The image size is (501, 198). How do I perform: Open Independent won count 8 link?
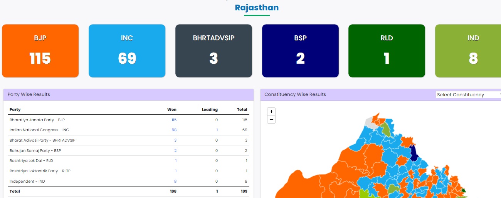coord(175,181)
